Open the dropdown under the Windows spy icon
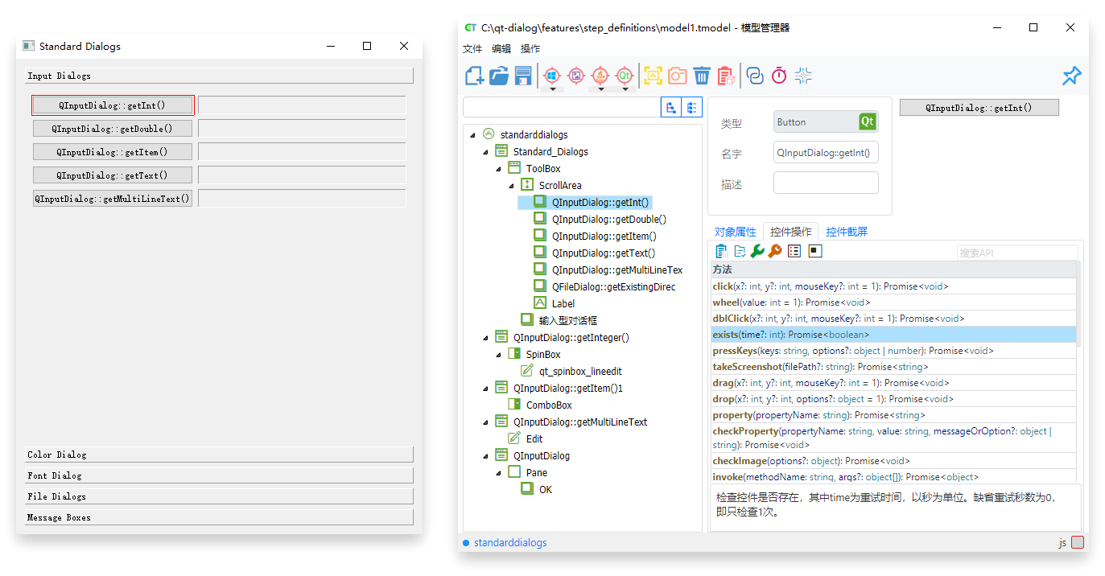The width and height of the screenshot is (1105, 576). point(552,88)
